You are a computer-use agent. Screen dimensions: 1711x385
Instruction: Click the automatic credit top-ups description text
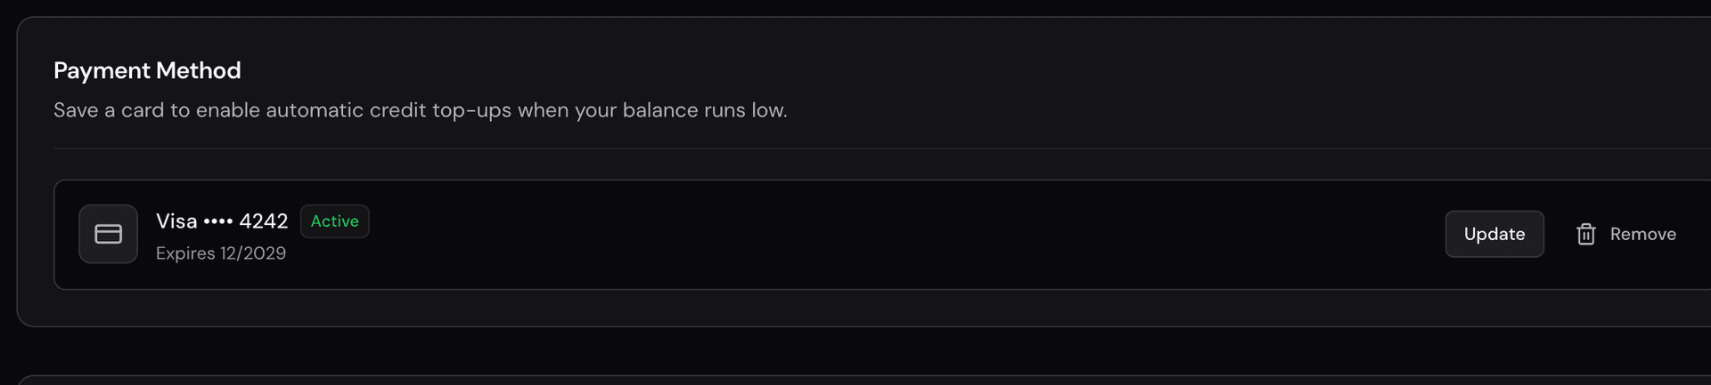click(x=421, y=110)
